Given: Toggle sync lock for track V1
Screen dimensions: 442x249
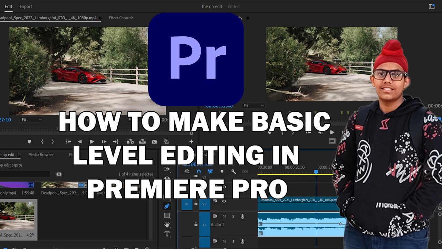Looking at the screenshot, I should click(215, 201).
